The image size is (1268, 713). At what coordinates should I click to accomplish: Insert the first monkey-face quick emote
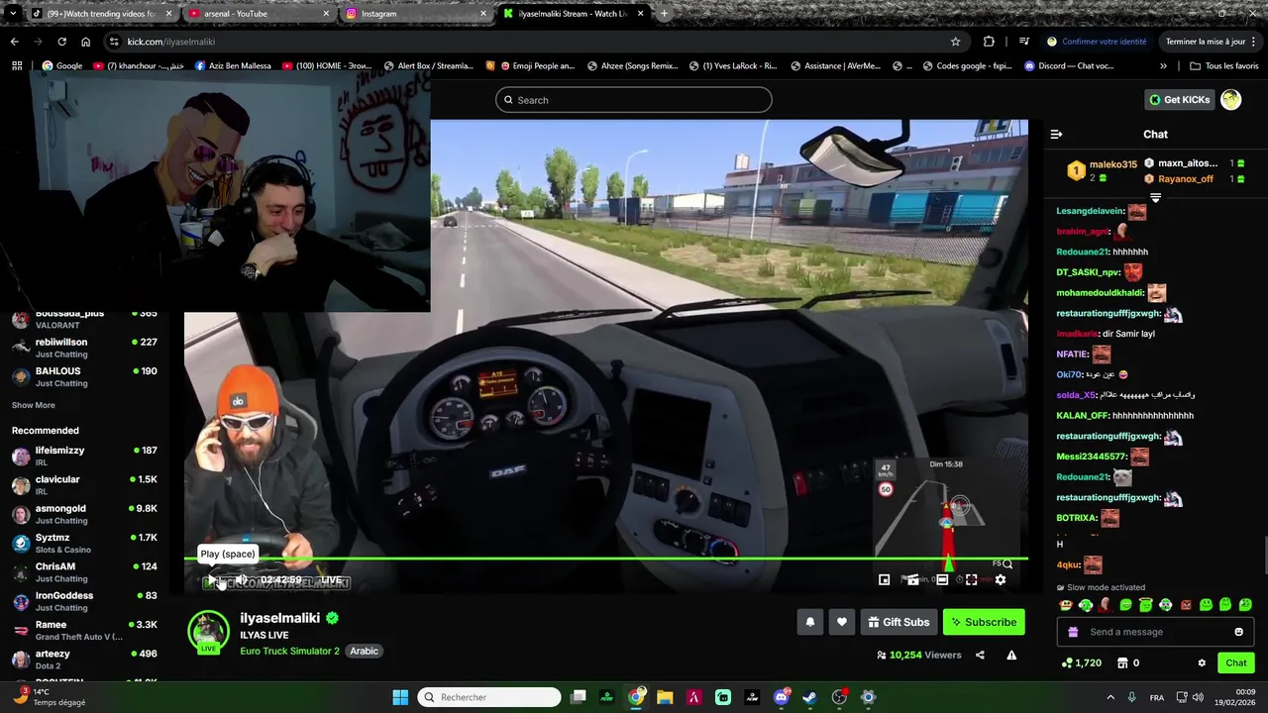1065,604
